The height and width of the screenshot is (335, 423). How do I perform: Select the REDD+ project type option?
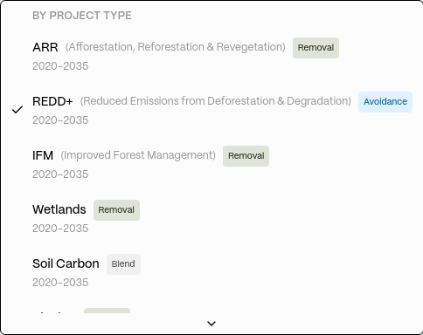coord(211,111)
